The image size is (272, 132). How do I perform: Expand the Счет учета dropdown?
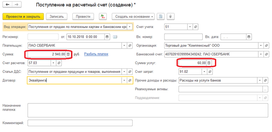190,27
